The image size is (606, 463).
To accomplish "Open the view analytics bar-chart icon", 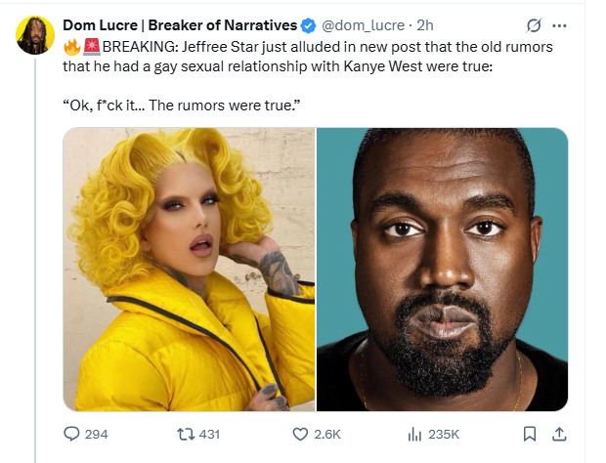I will (411, 434).
